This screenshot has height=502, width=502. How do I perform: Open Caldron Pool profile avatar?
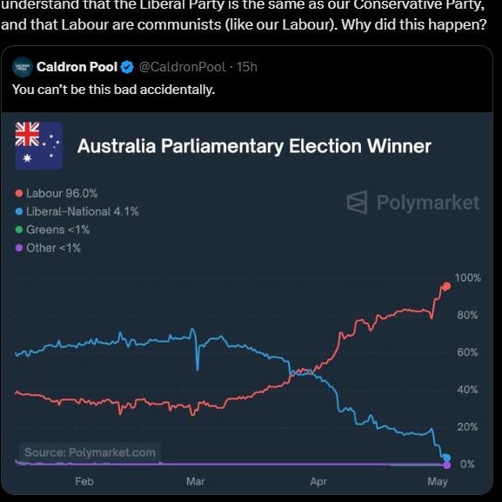pyautogui.click(x=23, y=67)
